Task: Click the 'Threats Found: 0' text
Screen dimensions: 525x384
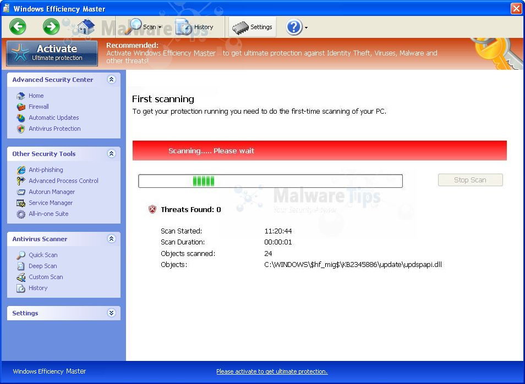Action: (191, 209)
